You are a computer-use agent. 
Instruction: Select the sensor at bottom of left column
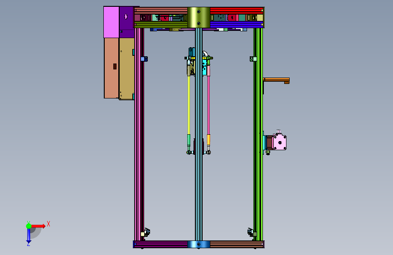click(146, 232)
